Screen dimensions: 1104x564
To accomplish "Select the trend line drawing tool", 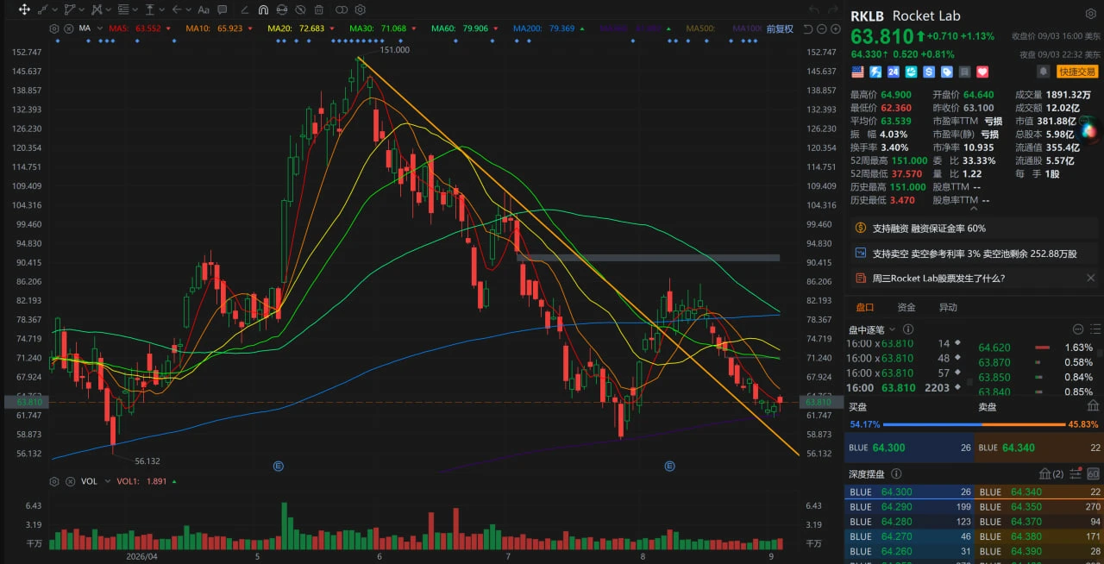I will coord(42,9).
